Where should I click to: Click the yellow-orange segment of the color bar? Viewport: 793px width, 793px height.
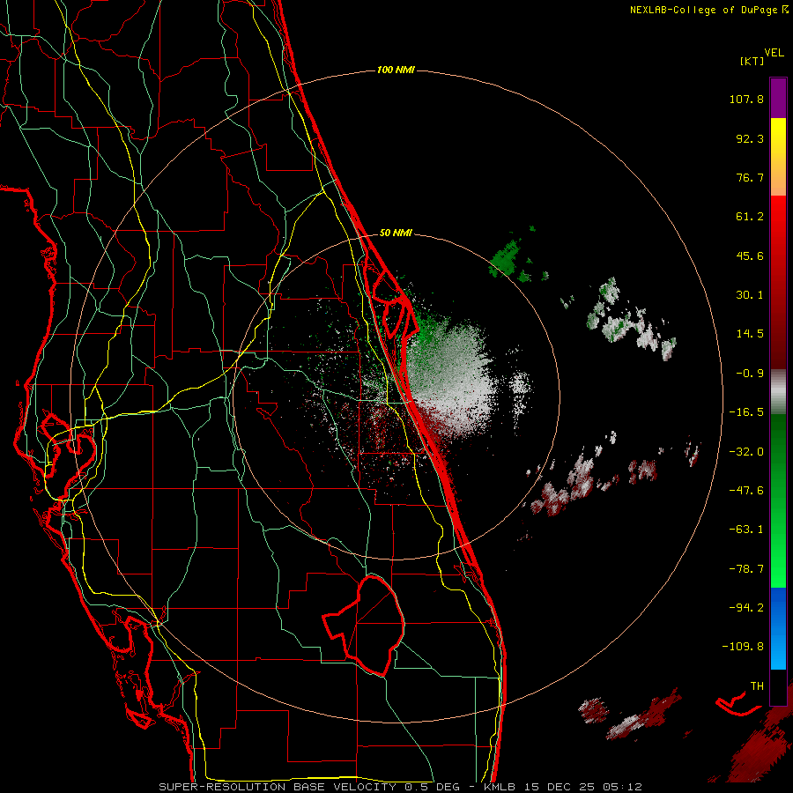778,157
